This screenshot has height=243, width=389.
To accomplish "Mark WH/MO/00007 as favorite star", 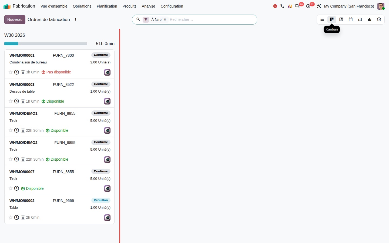I will click(x=11, y=188).
